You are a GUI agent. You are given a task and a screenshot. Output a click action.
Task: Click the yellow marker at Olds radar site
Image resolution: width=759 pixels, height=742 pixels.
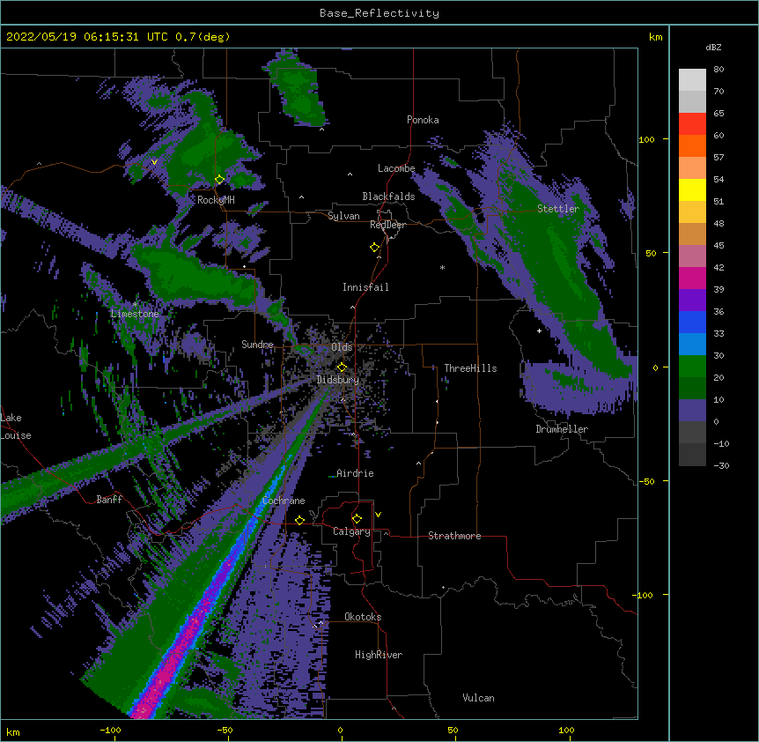pos(342,367)
